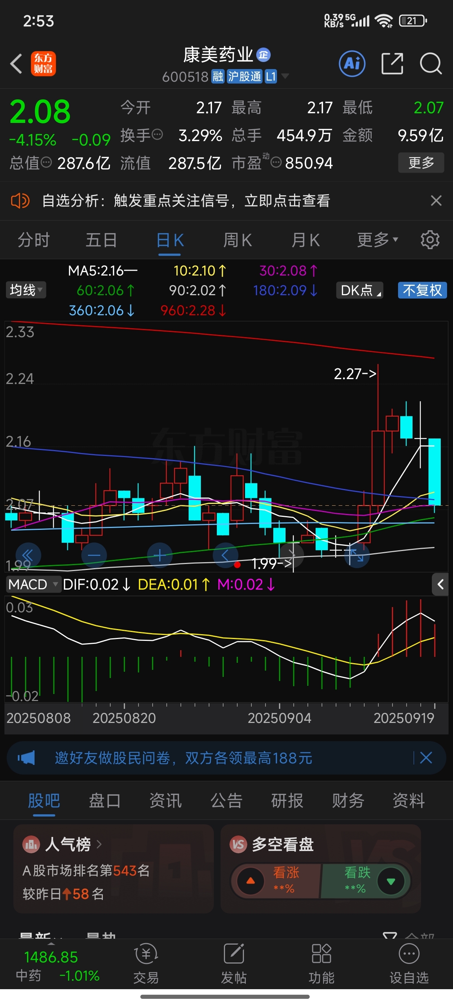
Task: Switch to 分时 chart tab
Action: tap(34, 239)
